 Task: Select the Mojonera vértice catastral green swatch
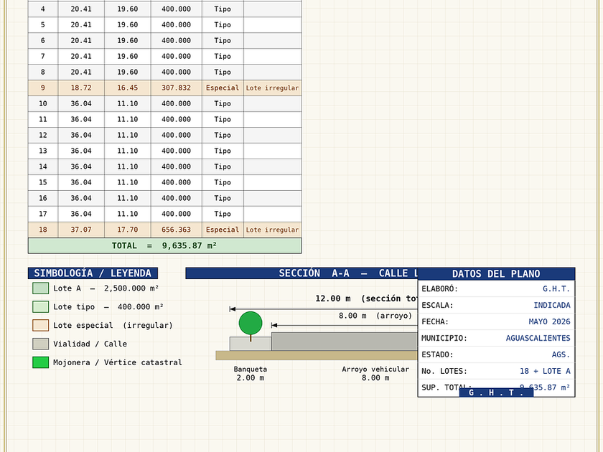41,362
